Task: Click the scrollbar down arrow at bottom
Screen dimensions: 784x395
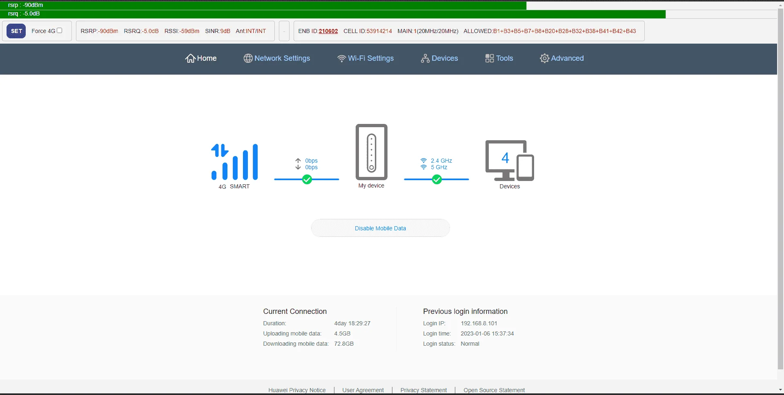Action: pyautogui.click(x=780, y=390)
